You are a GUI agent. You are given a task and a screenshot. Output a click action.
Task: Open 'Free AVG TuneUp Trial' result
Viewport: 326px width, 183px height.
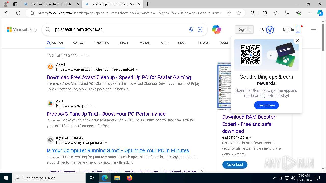(x=106, y=114)
